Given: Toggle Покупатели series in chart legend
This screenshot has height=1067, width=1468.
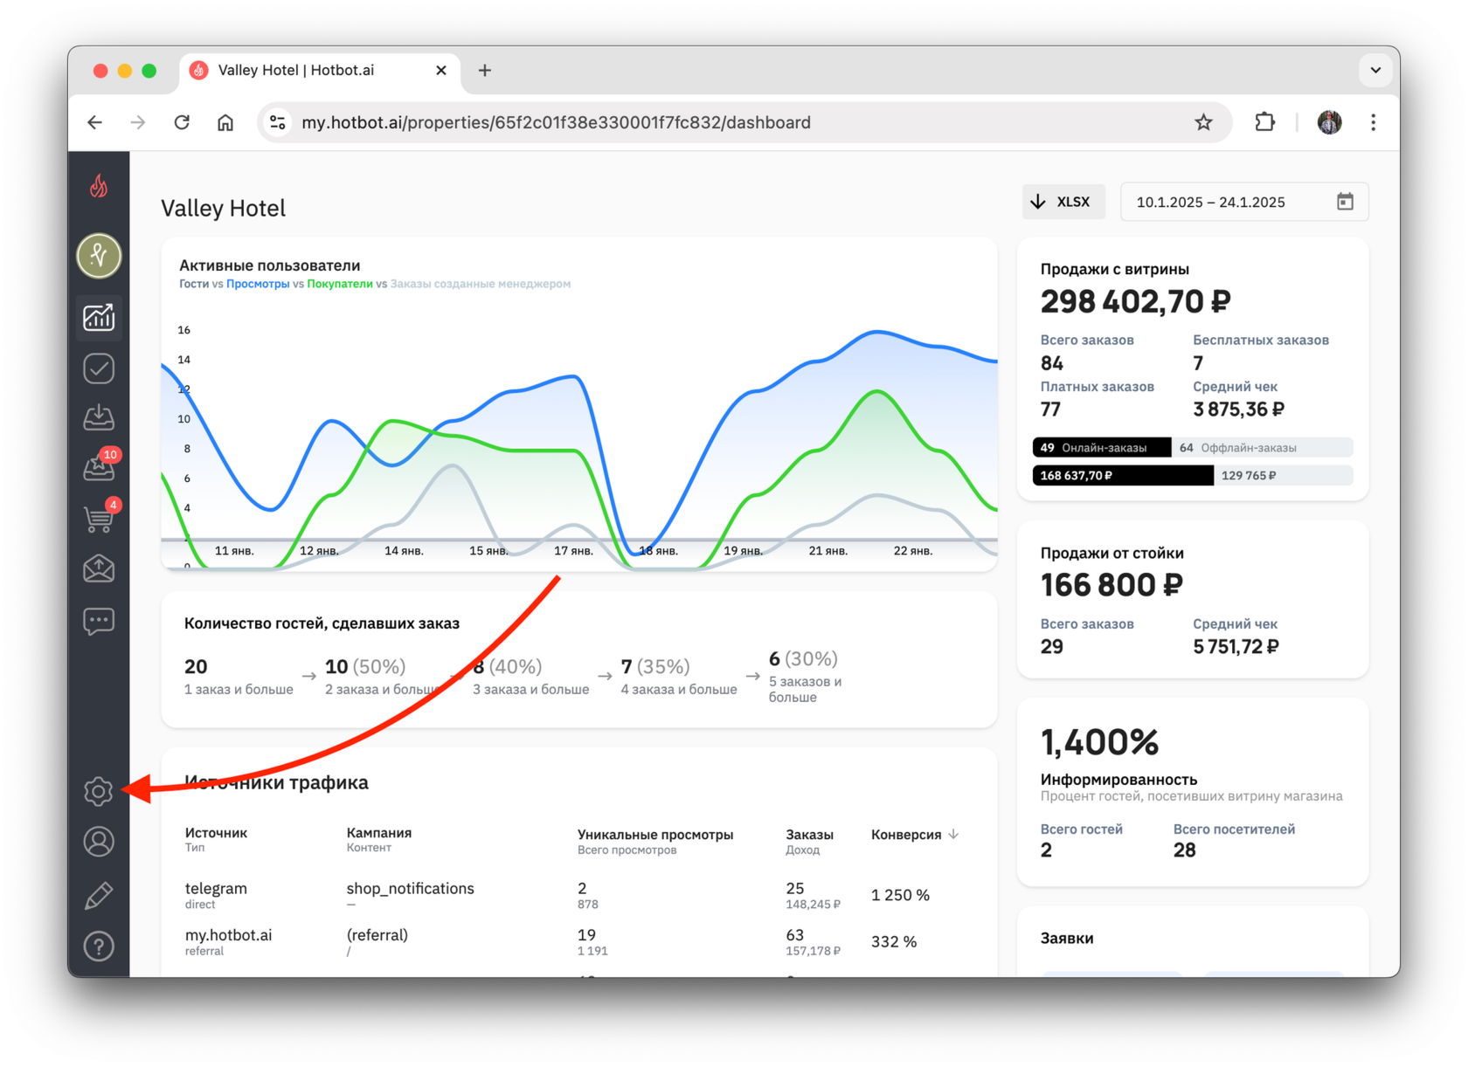Looking at the screenshot, I should click(340, 284).
